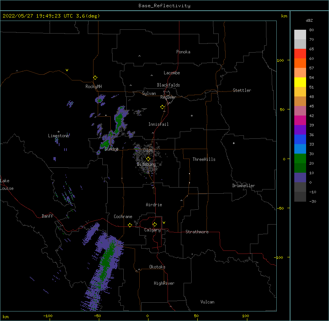The height and width of the screenshot is (321, 329).
Task: Click the 80 dBZ legend value label
Action: click(311, 30)
